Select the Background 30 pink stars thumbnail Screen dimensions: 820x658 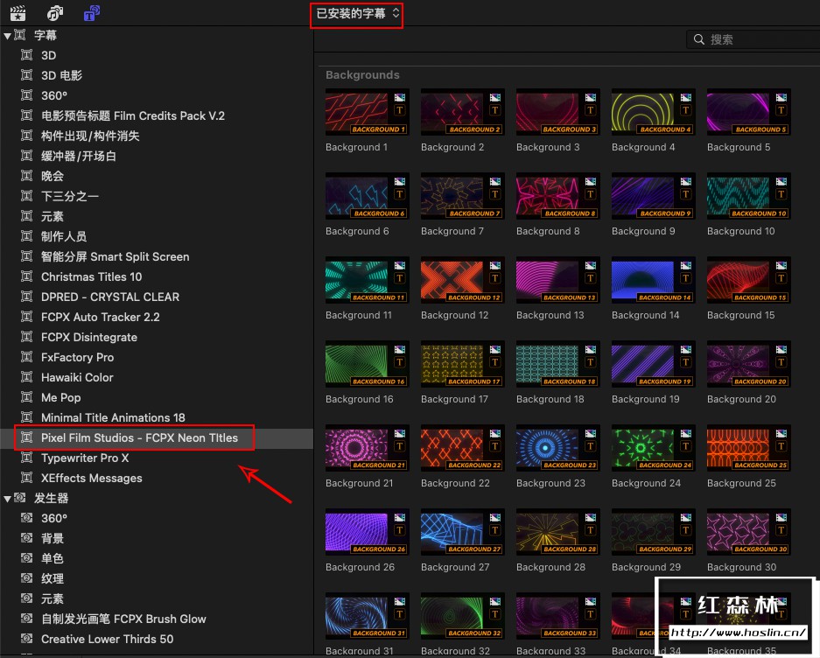748,533
